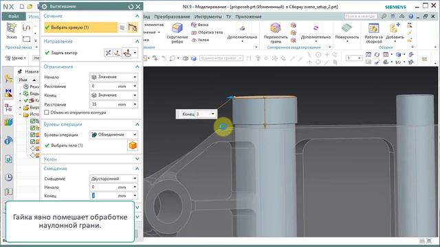Open Булевы операции Объединение dropdown
Screen dimensions: 440x247
(113, 134)
